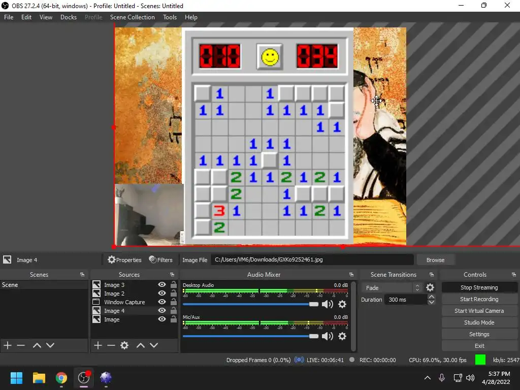This screenshot has height=390, width=520.
Task: Click the Minesweeper smiley face button
Action: click(270, 57)
